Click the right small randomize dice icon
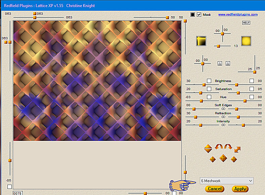Viewport: 265px width, 195px height. (x=234, y=159)
